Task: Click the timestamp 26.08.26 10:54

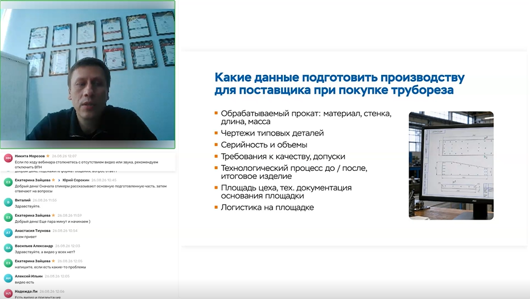Action: point(65,231)
